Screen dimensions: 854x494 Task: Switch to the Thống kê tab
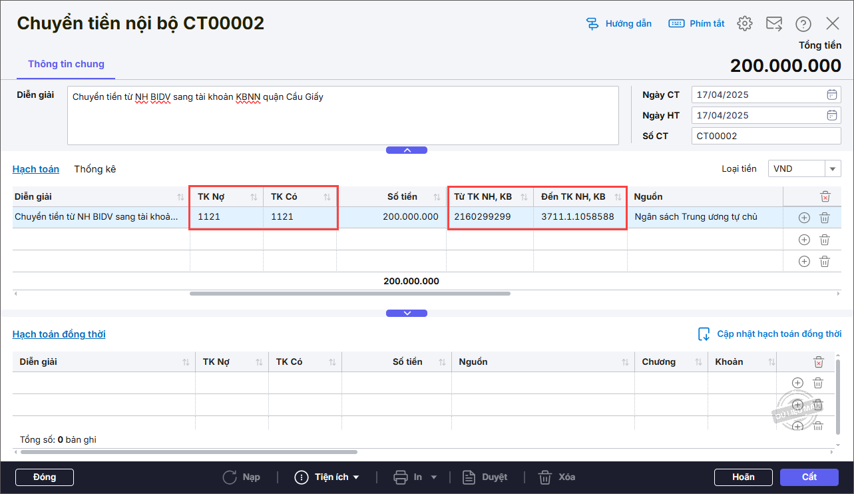coord(95,169)
